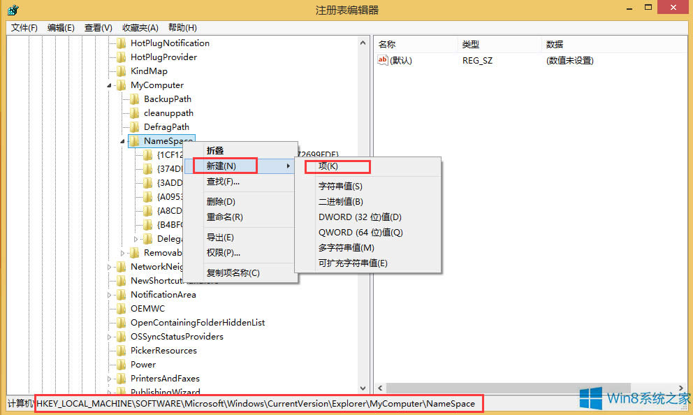Screen dimensions: 693x415
Task: Click the Registry Editor icon in the title bar
Action: (13, 9)
